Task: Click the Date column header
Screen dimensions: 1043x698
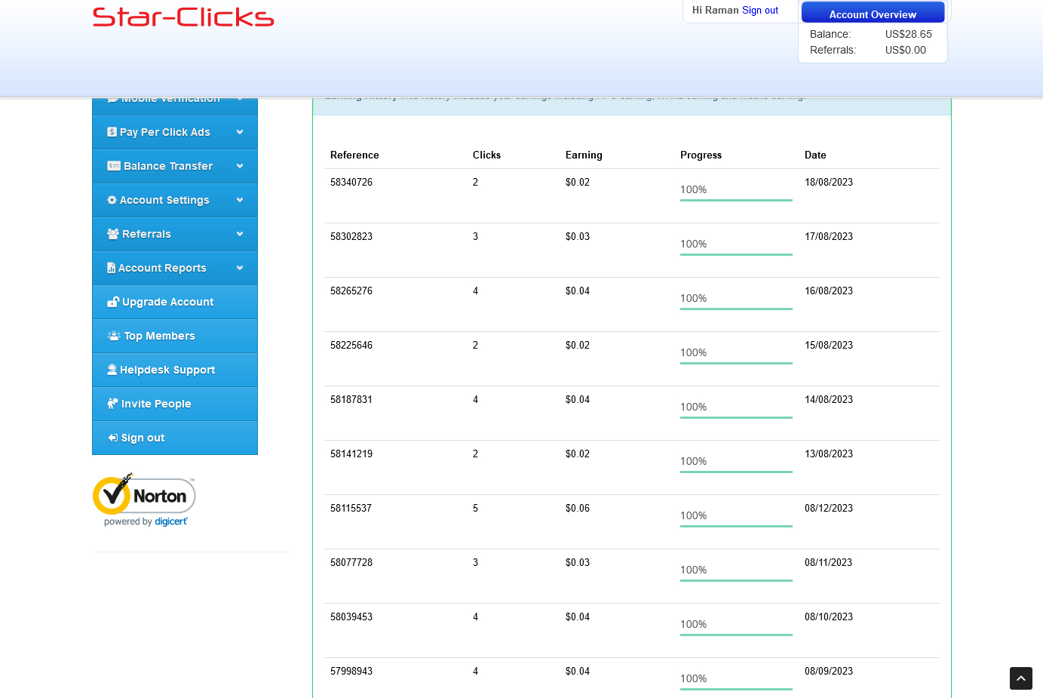Action: [815, 155]
